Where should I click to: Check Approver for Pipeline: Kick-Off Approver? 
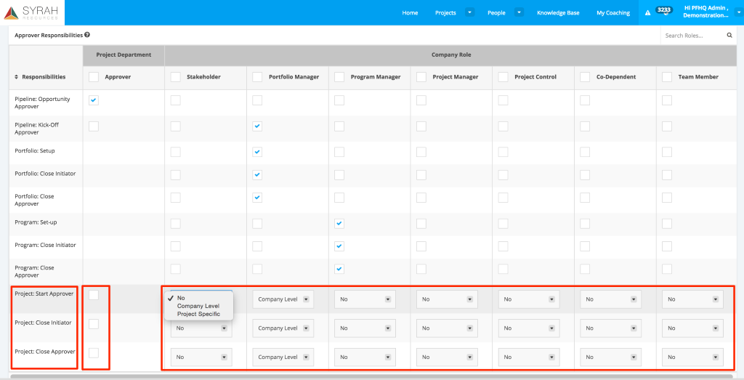94,126
